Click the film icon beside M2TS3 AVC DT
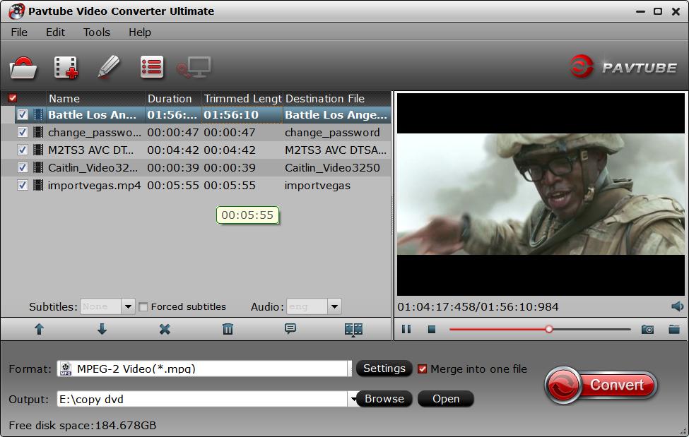 39,150
